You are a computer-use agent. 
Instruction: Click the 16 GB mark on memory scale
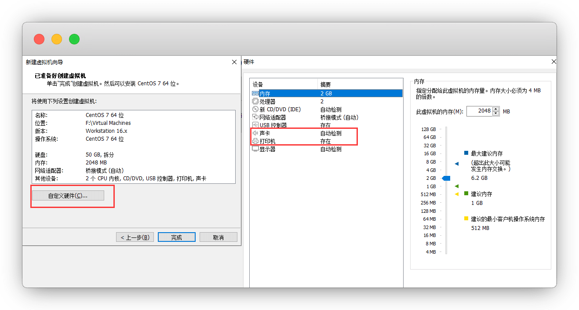[430, 153]
